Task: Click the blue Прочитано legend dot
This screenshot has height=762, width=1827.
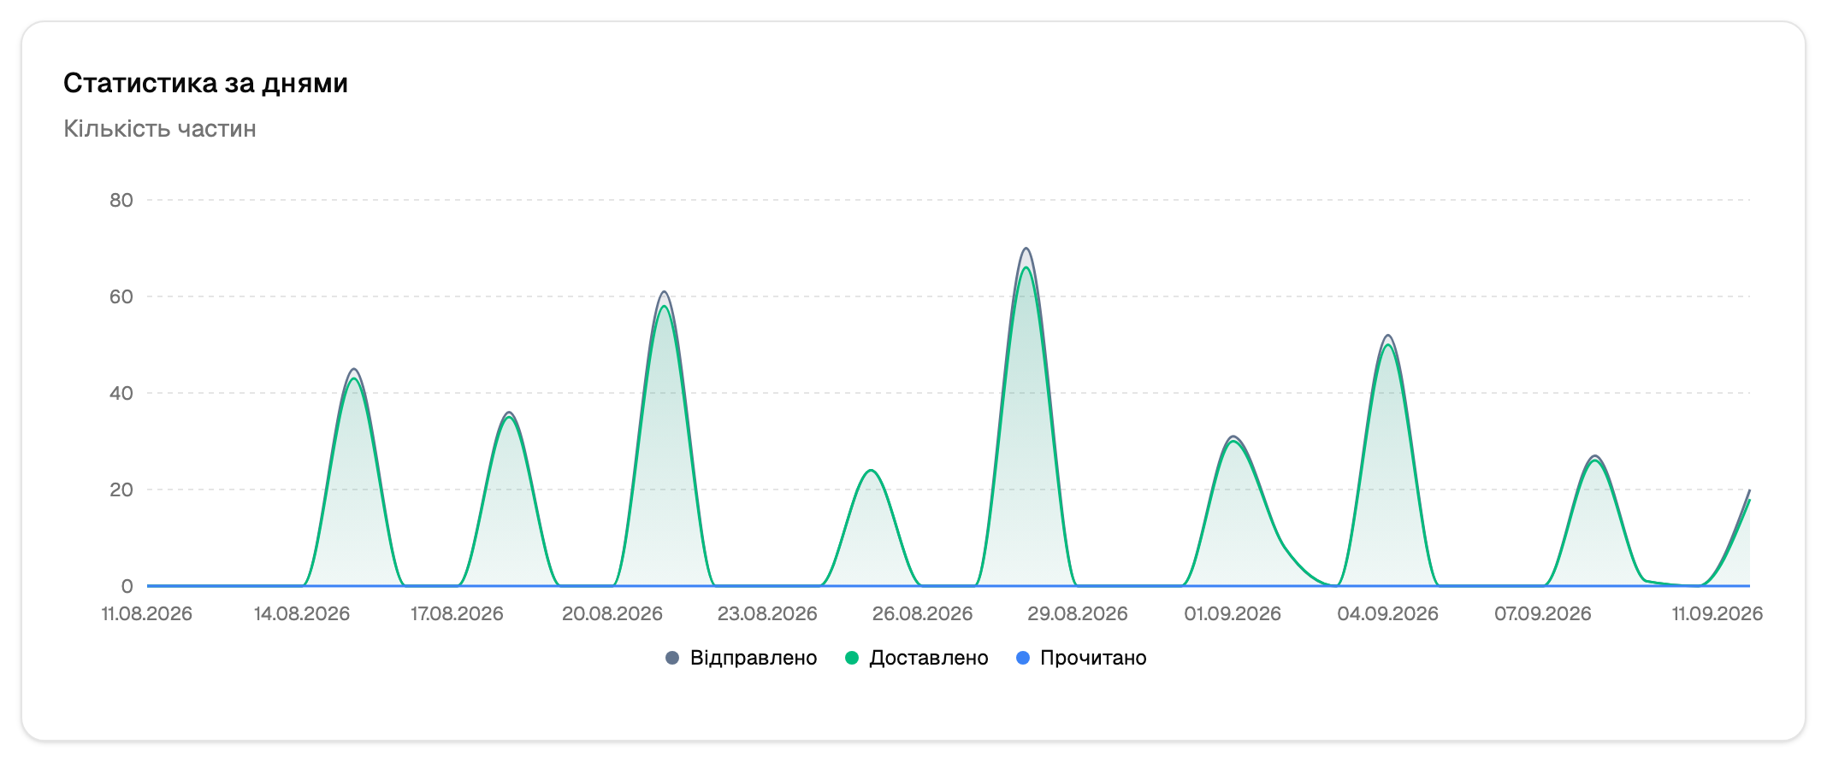Action: coord(1022,658)
